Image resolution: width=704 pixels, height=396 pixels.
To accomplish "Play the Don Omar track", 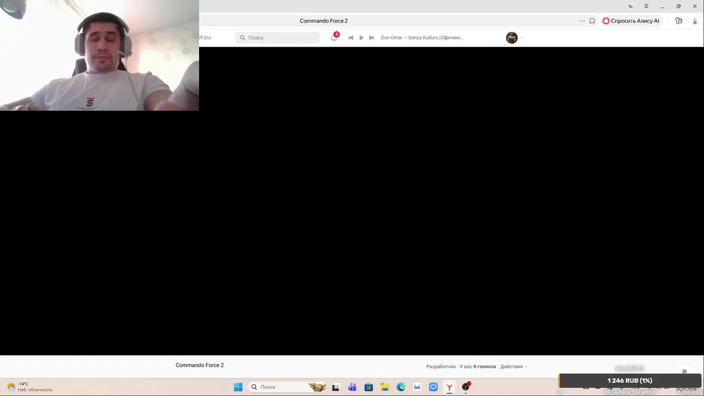I will (x=361, y=37).
